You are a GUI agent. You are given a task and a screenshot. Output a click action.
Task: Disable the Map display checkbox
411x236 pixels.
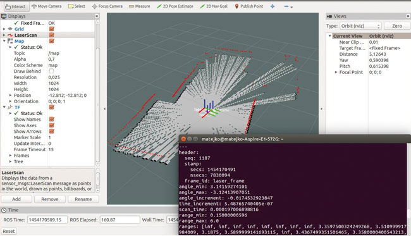pyautogui.click(x=52, y=41)
